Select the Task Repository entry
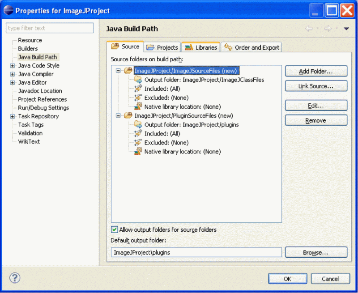The height and width of the screenshot is (293, 358). point(38,116)
